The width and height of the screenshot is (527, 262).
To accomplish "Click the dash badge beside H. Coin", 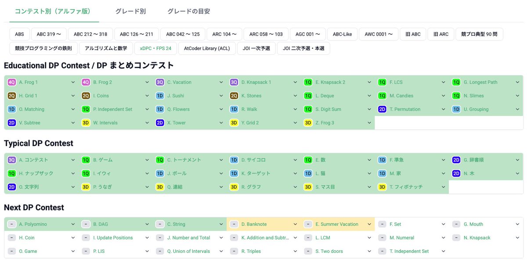I will pyautogui.click(x=12, y=238).
